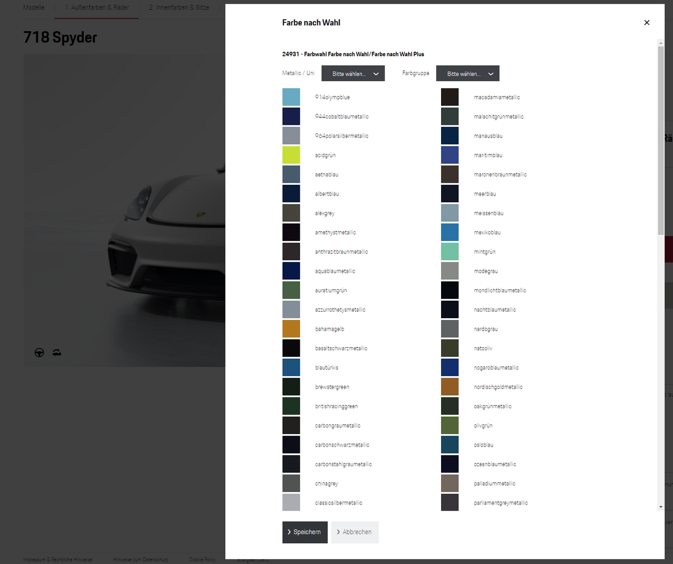Click the car exterior view icon
This screenshot has height=564, width=673.
click(57, 352)
